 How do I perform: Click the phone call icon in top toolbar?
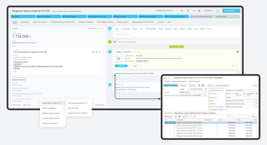click(x=182, y=11)
